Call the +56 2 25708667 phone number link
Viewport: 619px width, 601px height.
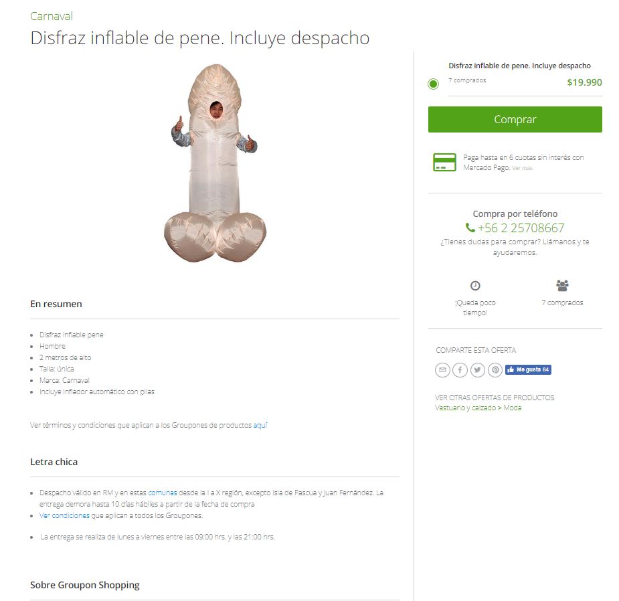coord(521,228)
